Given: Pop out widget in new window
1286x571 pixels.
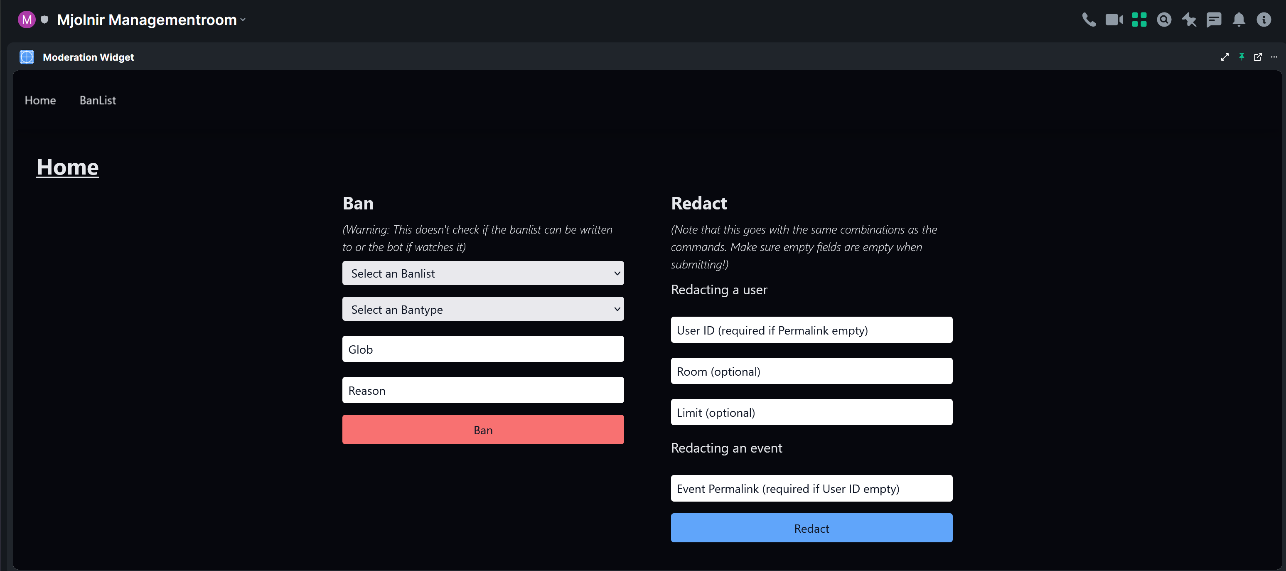Looking at the screenshot, I should pyautogui.click(x=1258, y=57).
